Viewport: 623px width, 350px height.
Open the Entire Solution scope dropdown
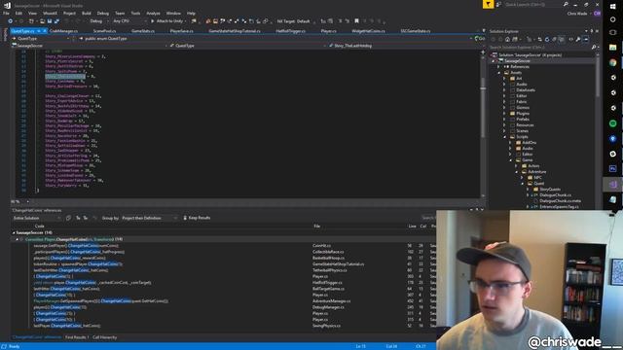pyautogui.click(x=37, y=218)
